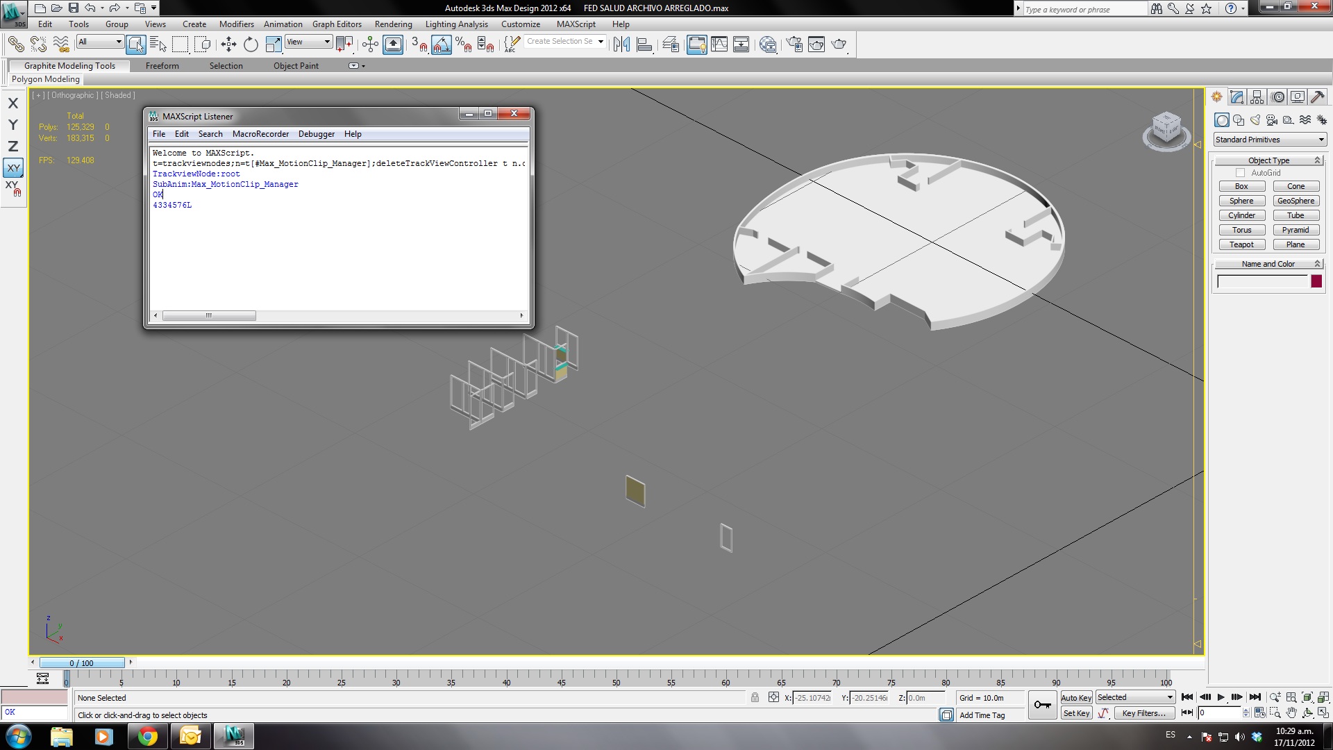
Task: Select the Move transform tool
Action: coord(228,45)
